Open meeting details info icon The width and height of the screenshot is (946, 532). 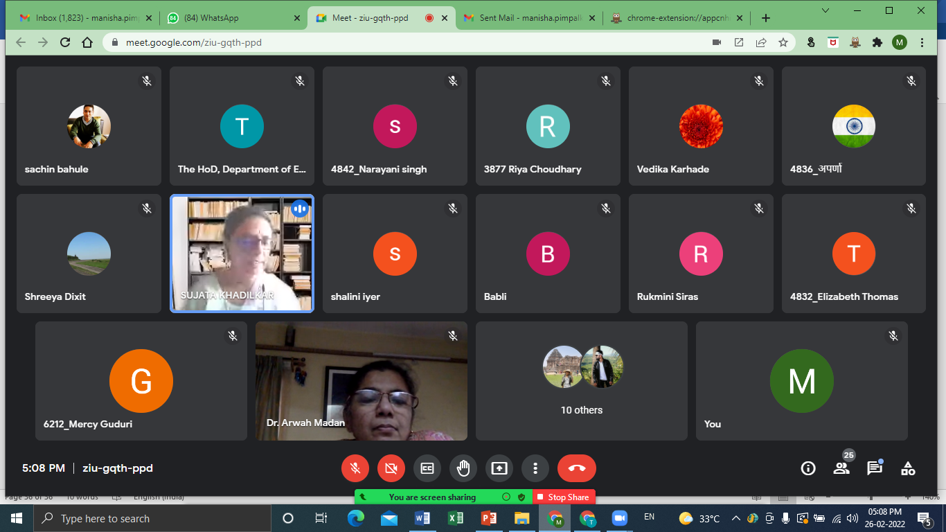tap(807, 468)
